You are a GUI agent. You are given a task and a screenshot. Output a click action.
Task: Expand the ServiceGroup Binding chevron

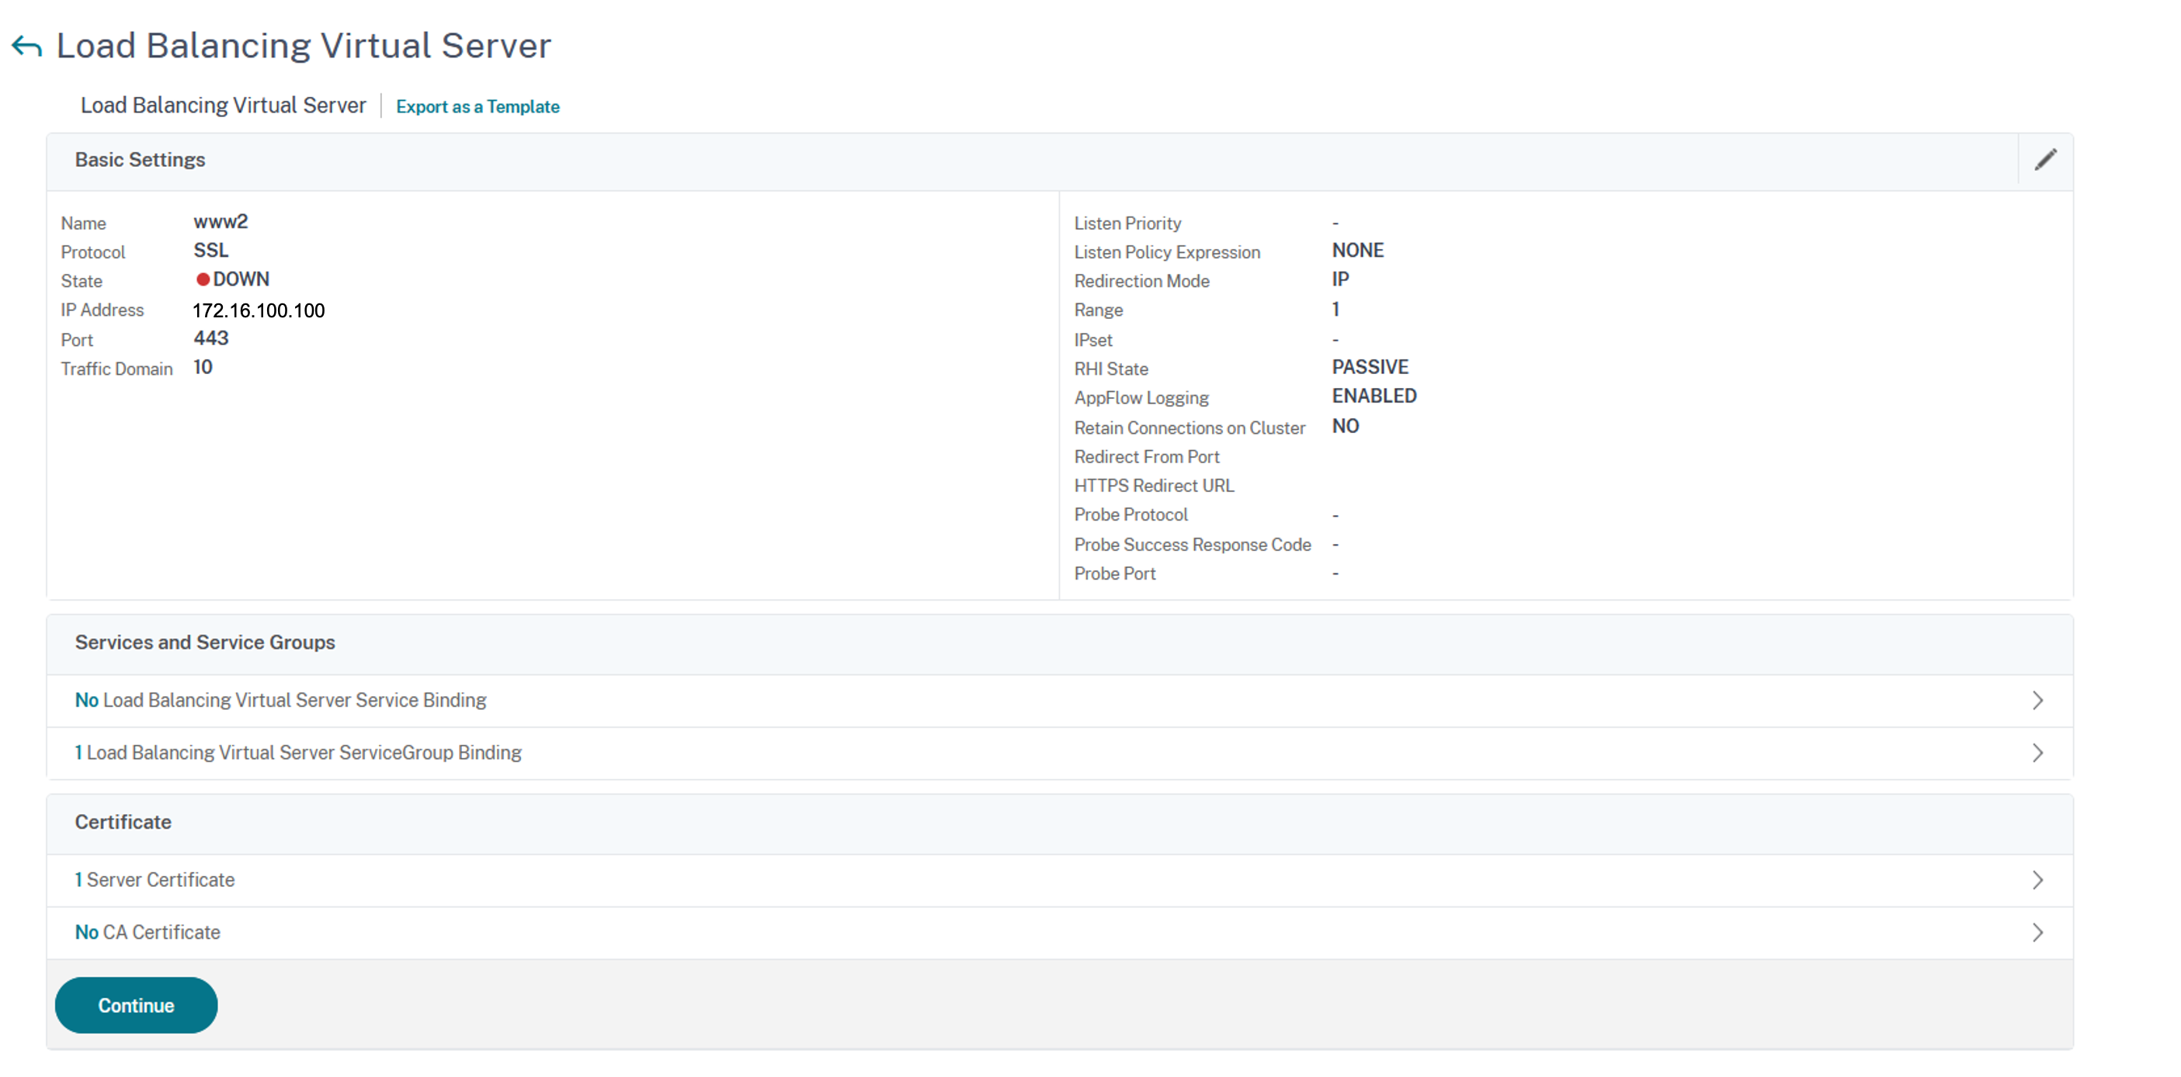(x=2037, y=753)
